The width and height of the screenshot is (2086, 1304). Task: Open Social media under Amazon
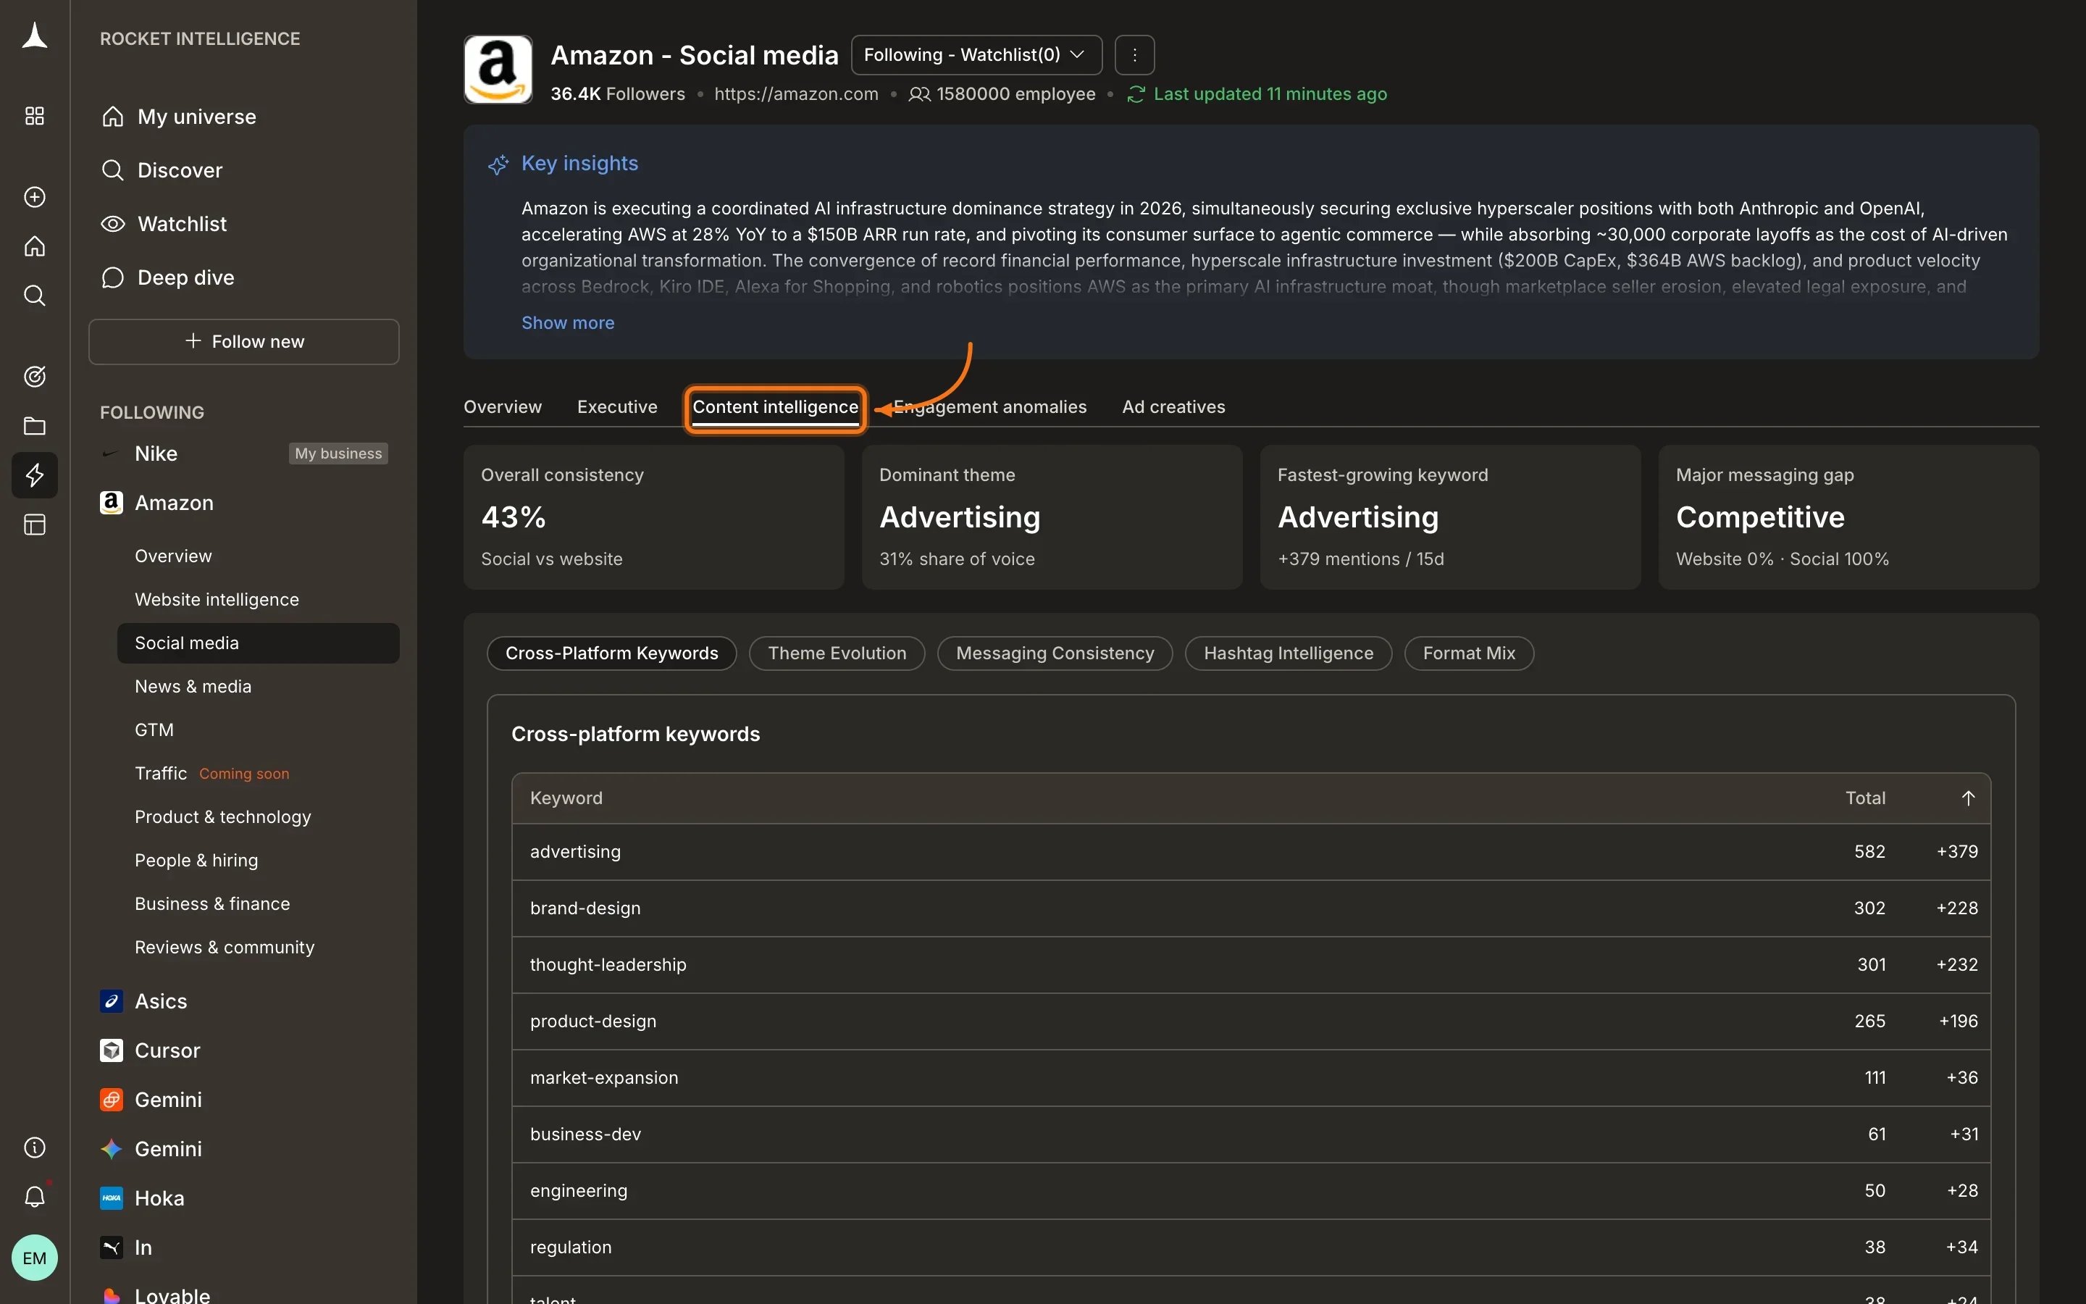click(x=259, y=643)
